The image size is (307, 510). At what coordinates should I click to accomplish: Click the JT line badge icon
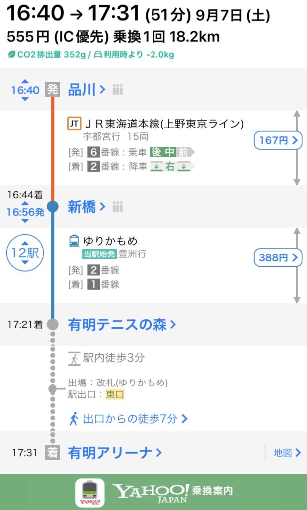click(x=74, y=123)
